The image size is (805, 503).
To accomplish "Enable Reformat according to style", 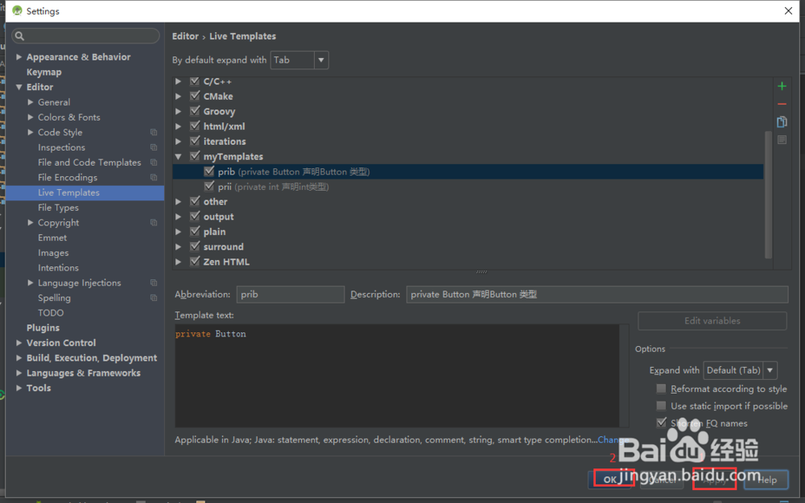I will (x=662, y=389).
